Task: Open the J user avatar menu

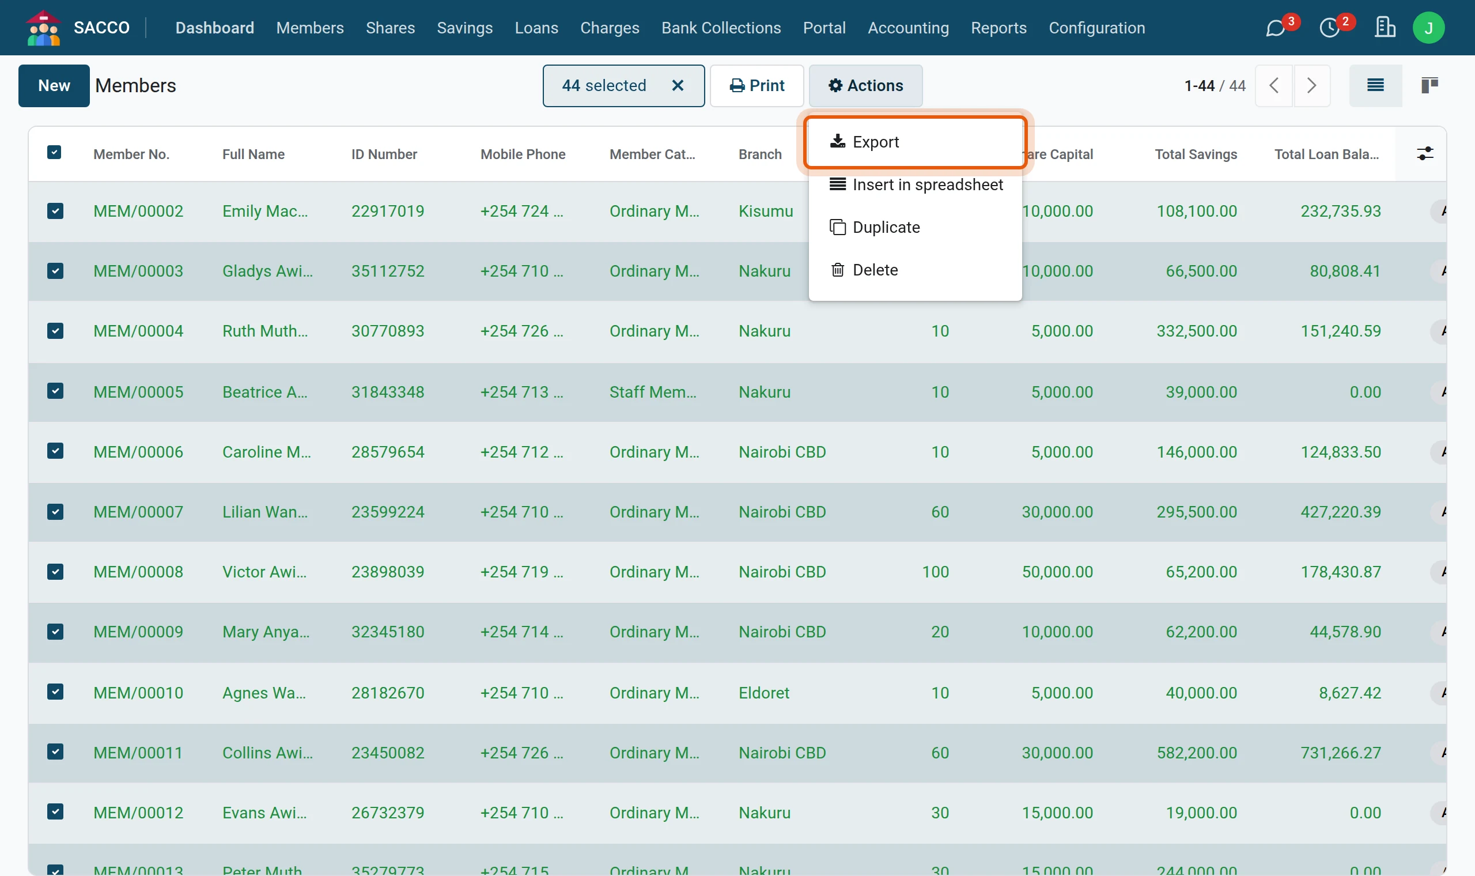Action: (x=1428, y=28)
